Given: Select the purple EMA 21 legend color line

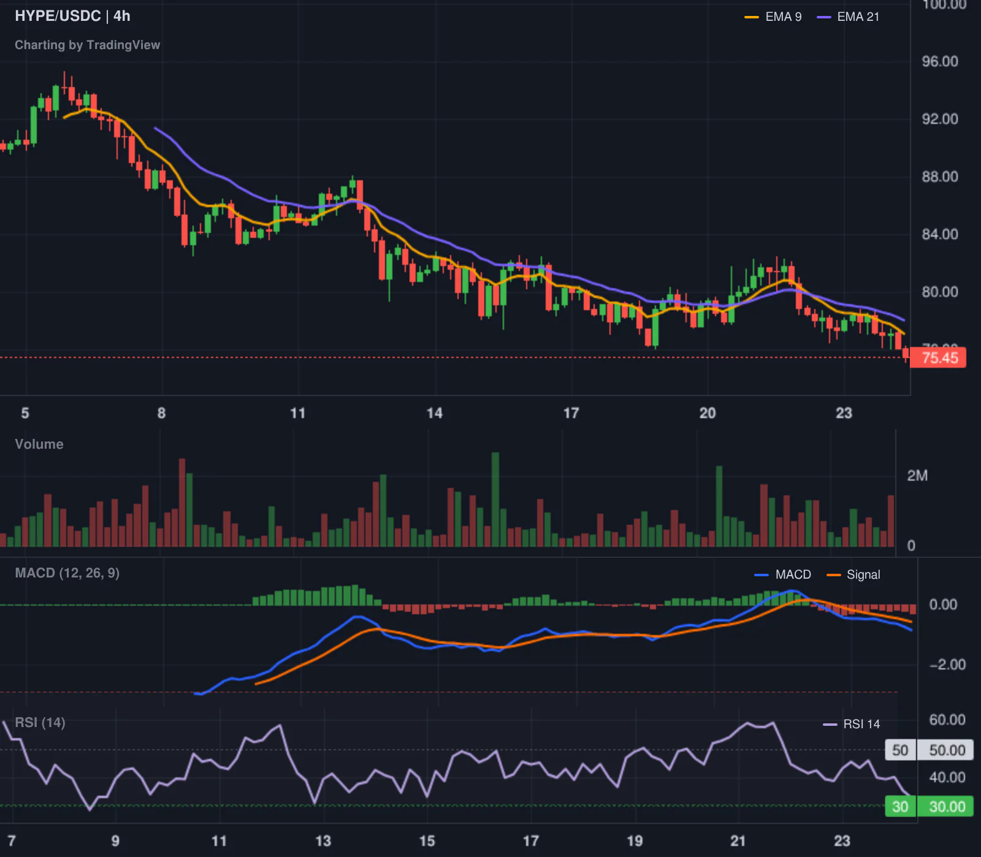Looking at the screenshot, I should click(824, 17).
